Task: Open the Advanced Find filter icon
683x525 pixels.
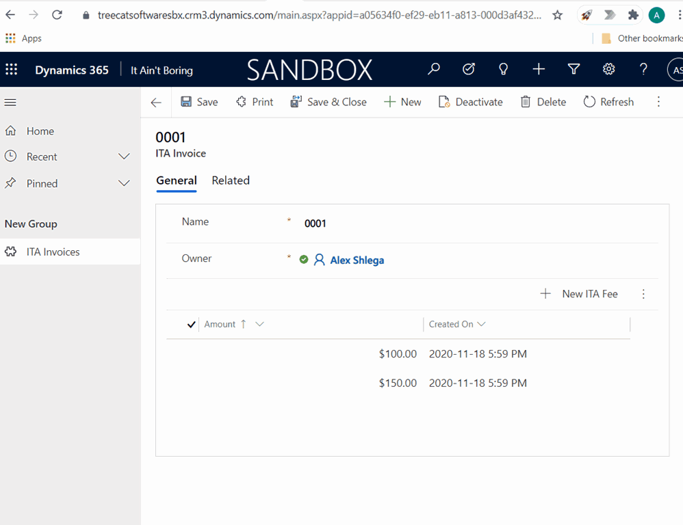Action: (574, 69)
